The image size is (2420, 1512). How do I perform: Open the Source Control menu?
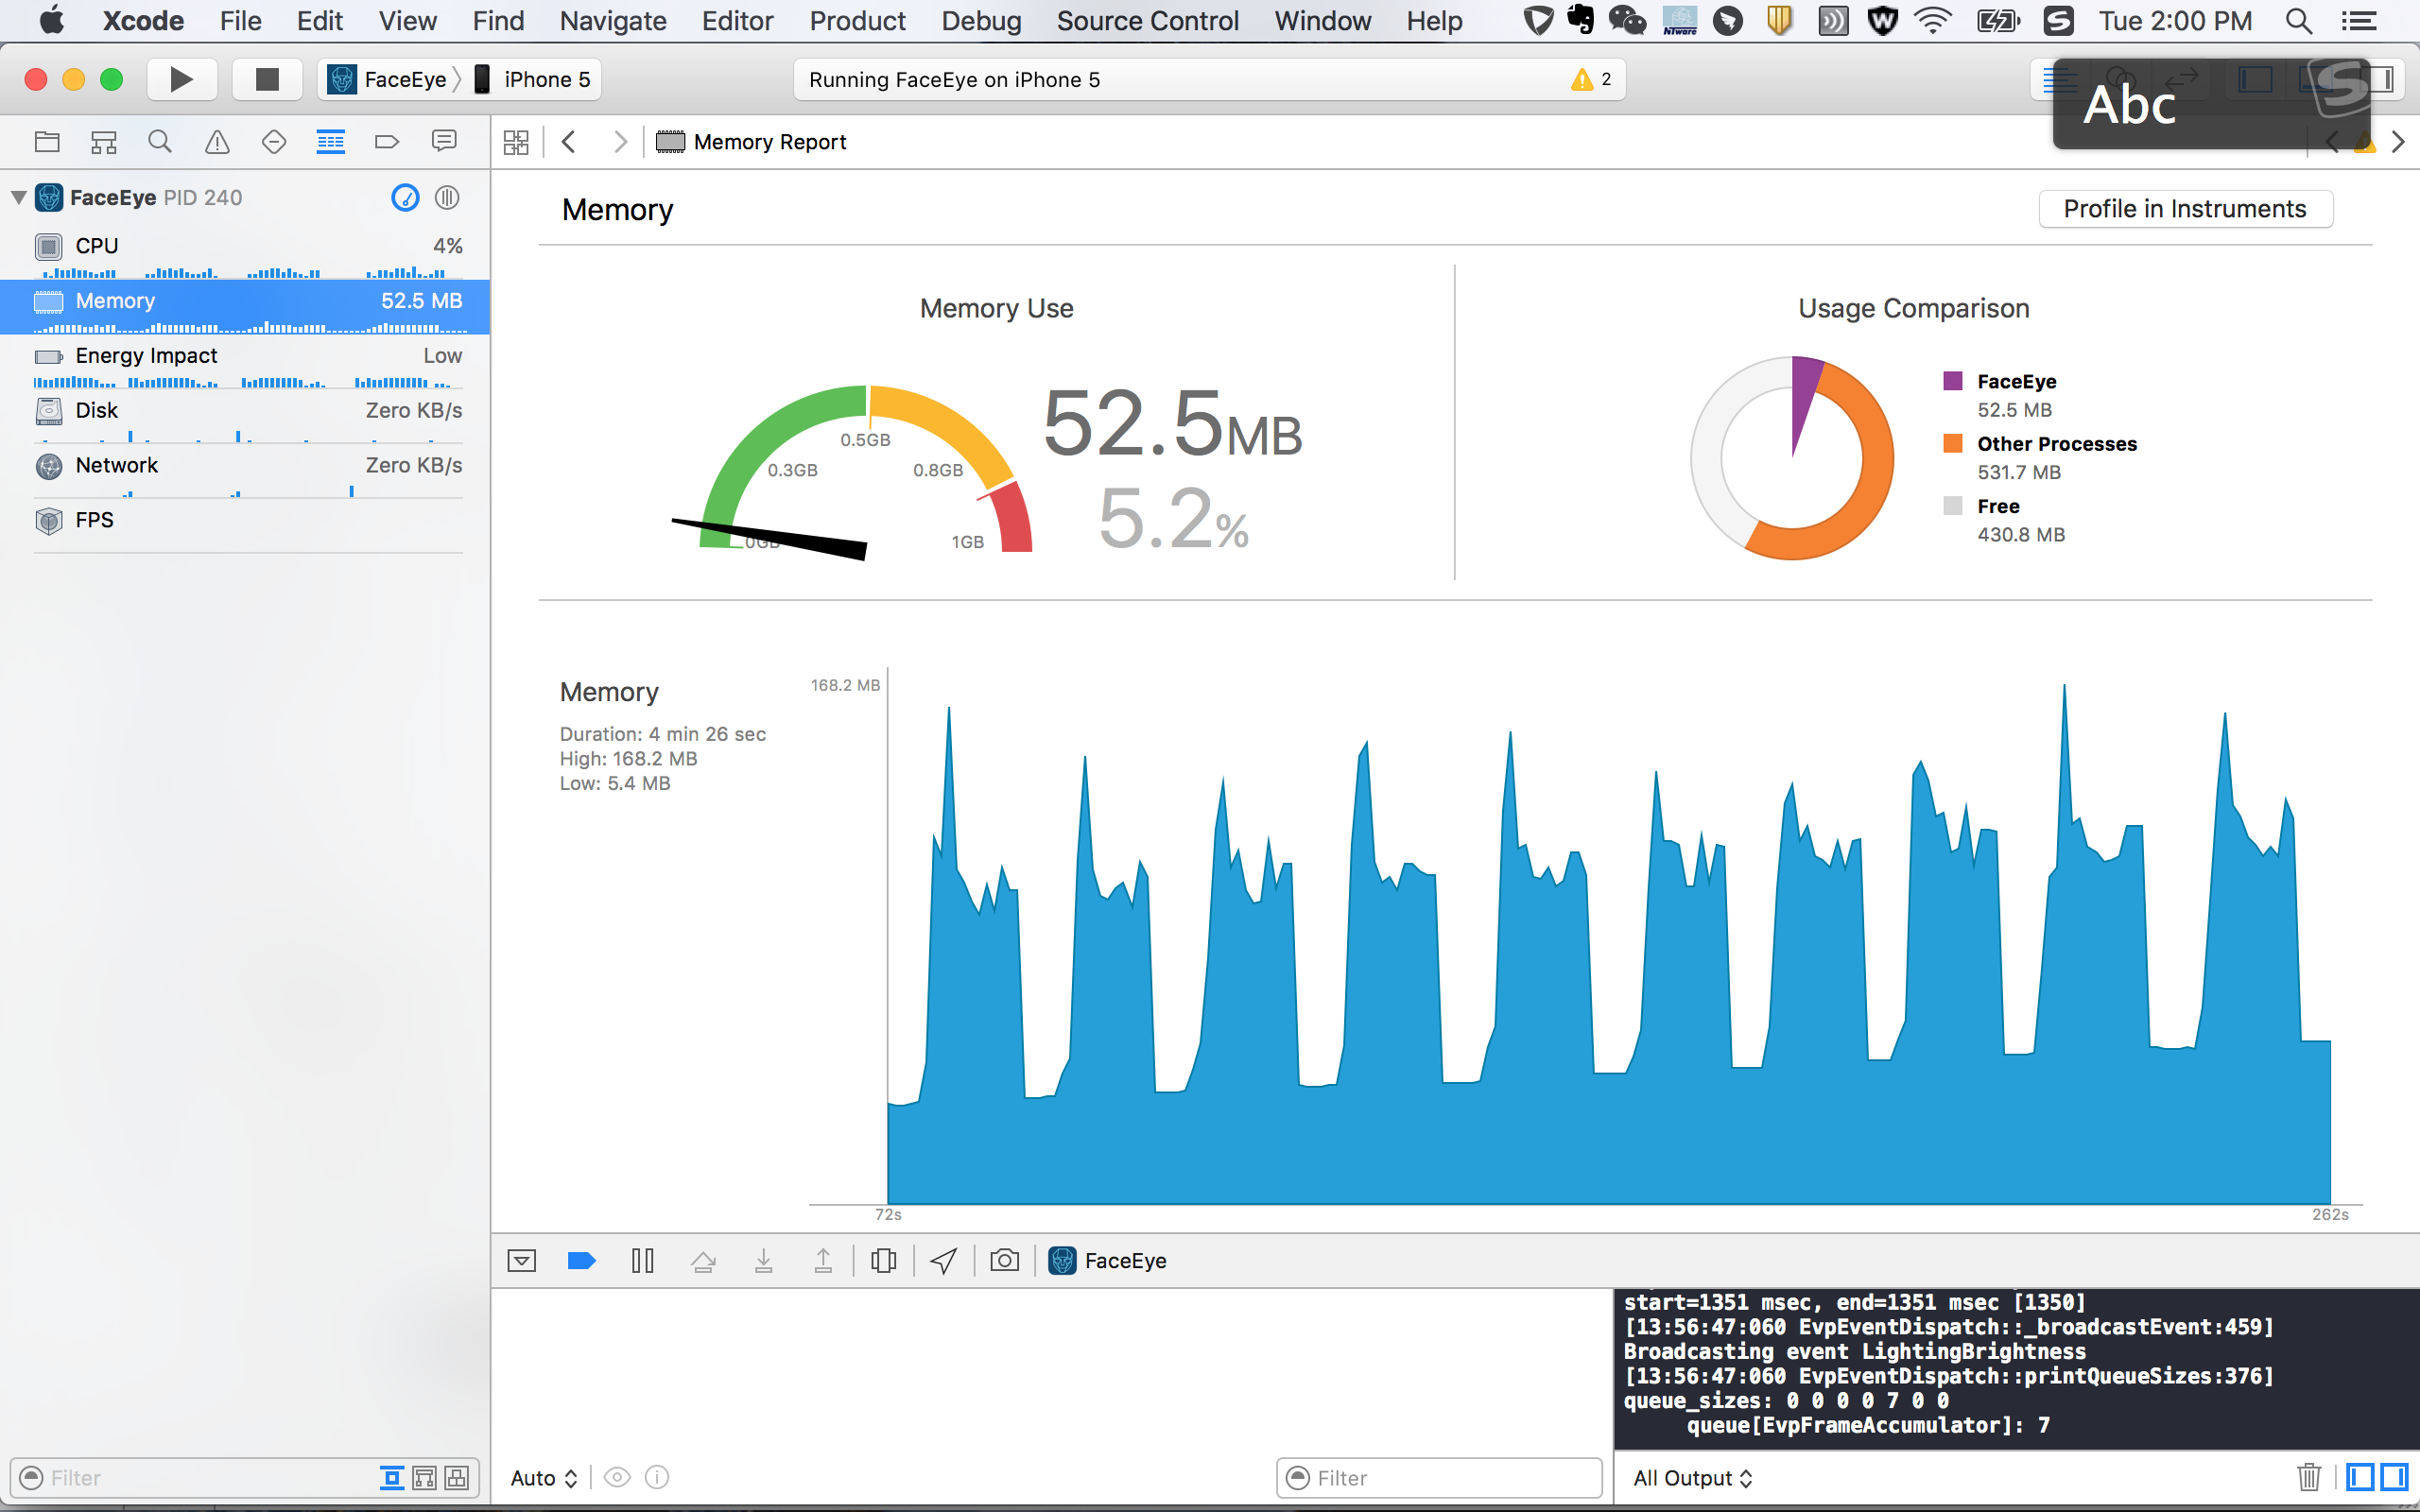tap(1147, 21)
